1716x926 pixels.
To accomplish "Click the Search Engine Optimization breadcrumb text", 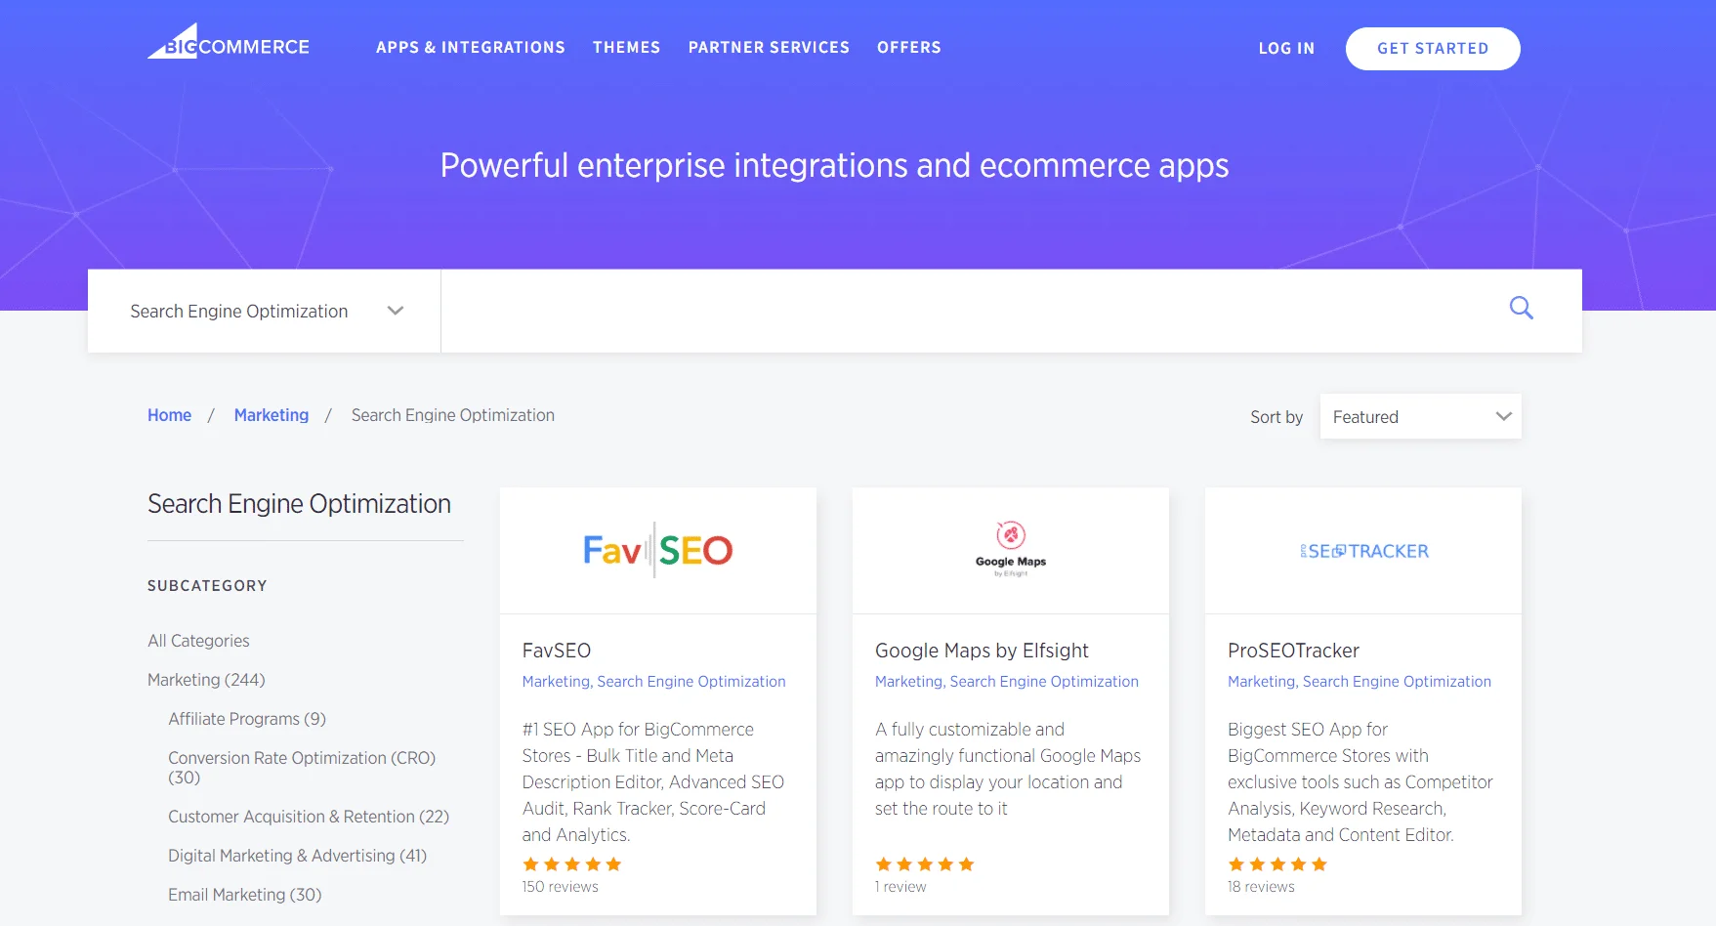I will click(x=453, y=415).
